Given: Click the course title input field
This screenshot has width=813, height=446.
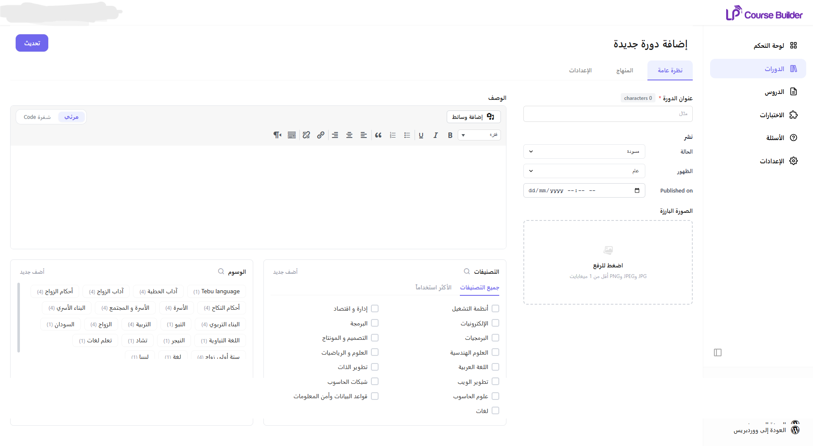Looking at the screenshot, I should [x=608, y=114].
